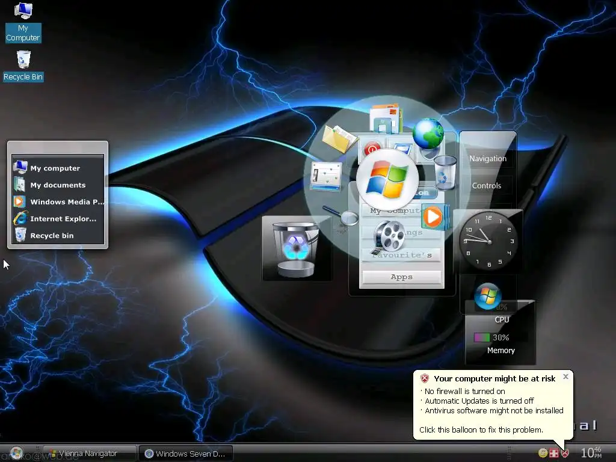Launch Internet Explorer from the launcher list
Screen dimensions: 616x462
pos(58,219)
